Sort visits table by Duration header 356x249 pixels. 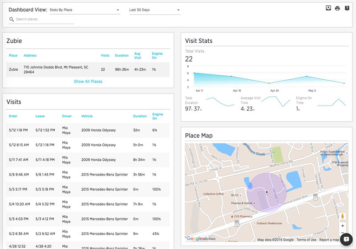[x=140, y=116]
